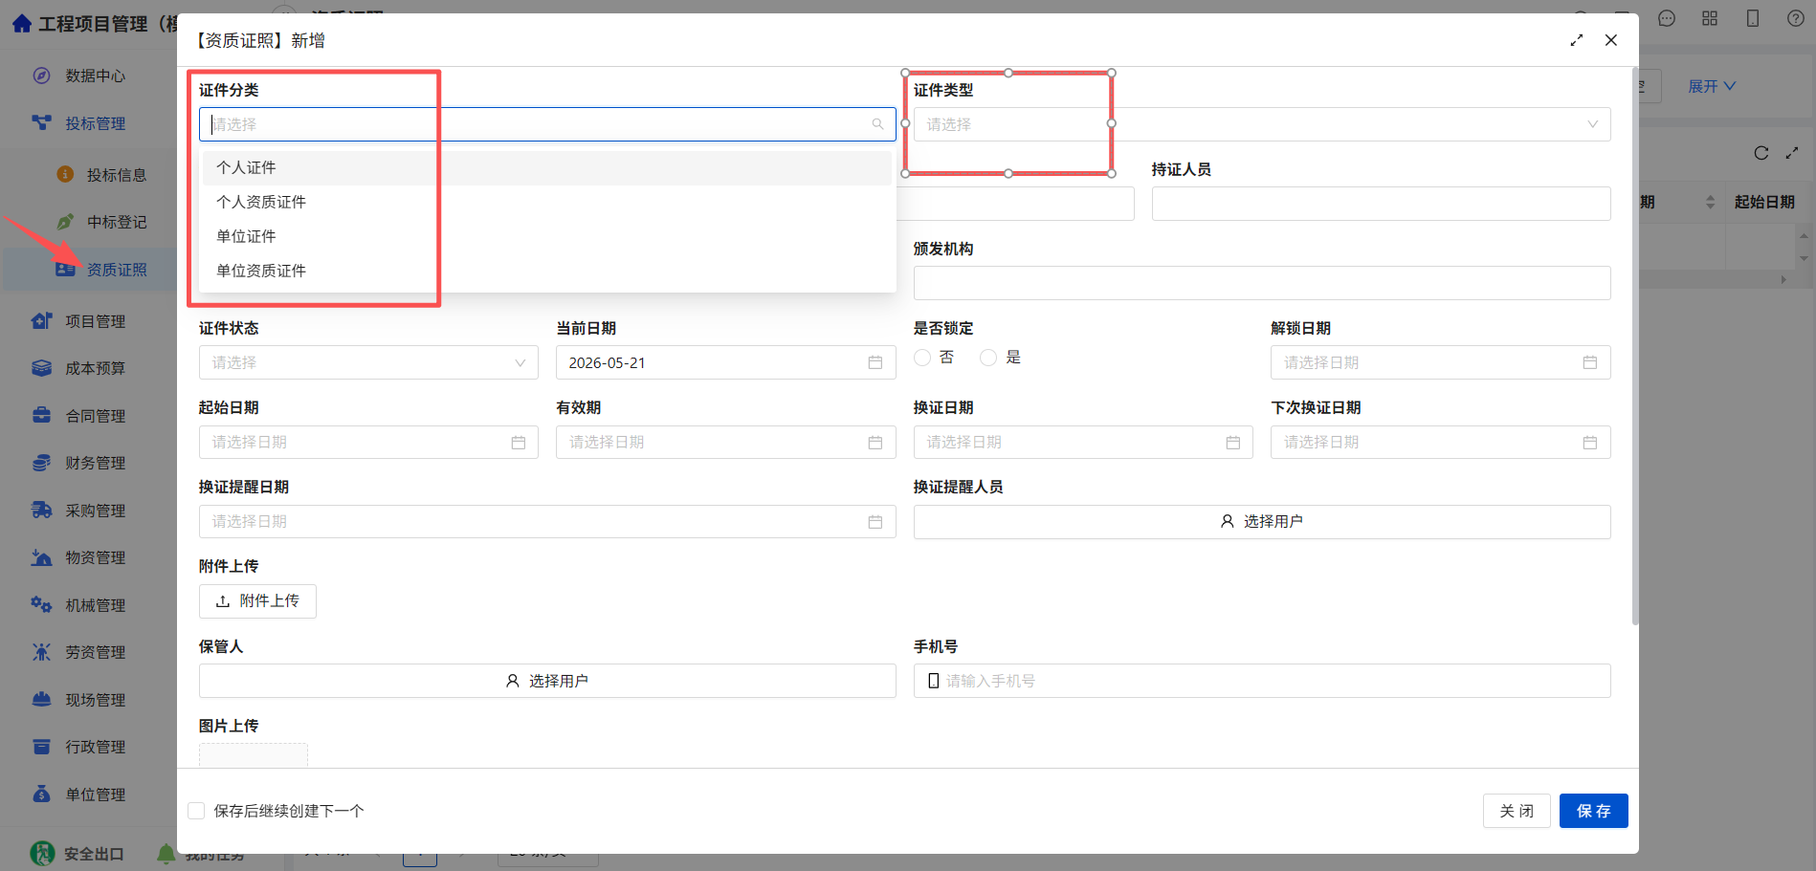1816x871 pixels.
Task: Click the 关闭 button
Action: (x=1517, y=811)
